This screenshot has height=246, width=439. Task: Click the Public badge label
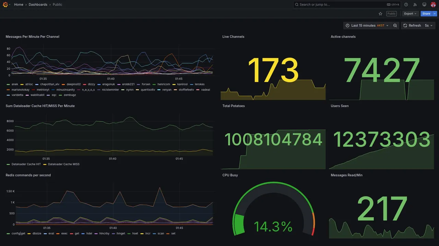(x=391, y=14)
